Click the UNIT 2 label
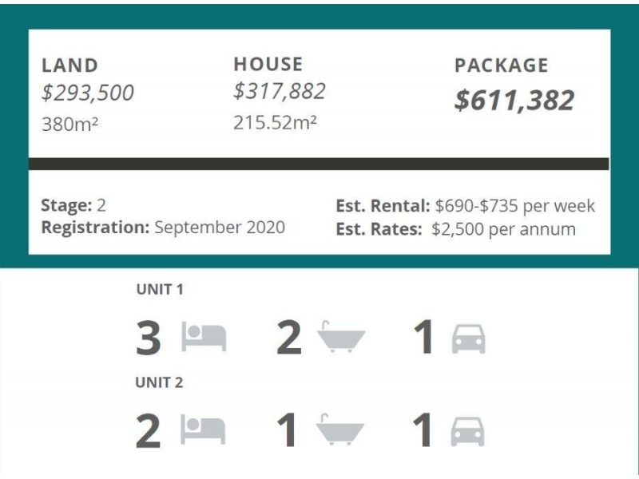The height and width of the screenshot is (479, 639). 160,382
